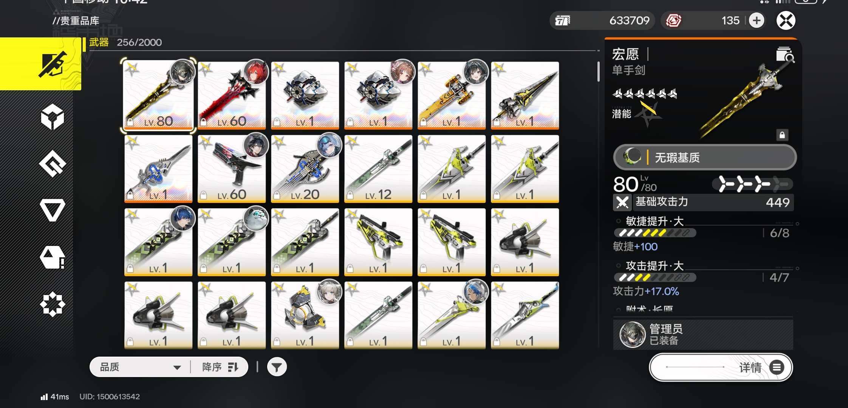The image size is (848, 408).
Task: Select the red Lv.60 weapon thumbnail
Action: 232,95
